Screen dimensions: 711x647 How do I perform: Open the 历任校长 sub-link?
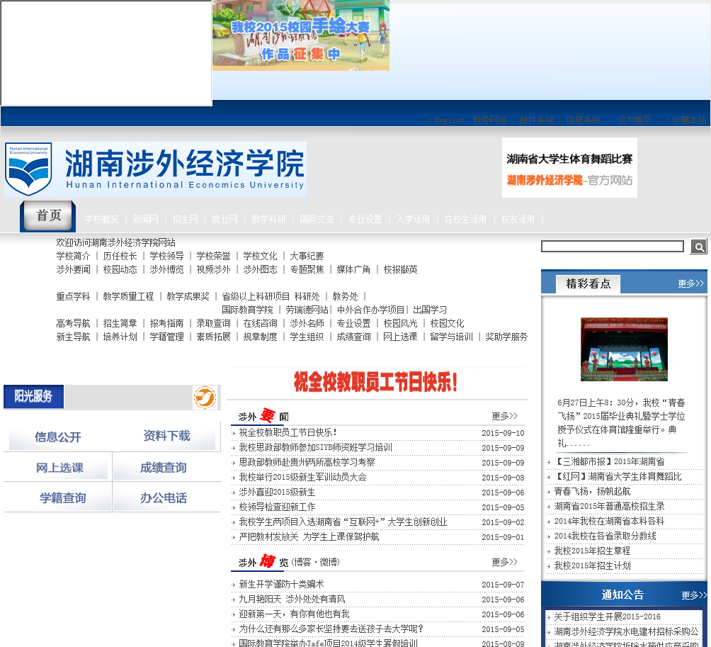point(120,256)
